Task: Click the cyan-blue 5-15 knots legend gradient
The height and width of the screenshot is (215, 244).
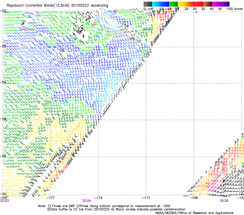Action: [x=161, y=4]
